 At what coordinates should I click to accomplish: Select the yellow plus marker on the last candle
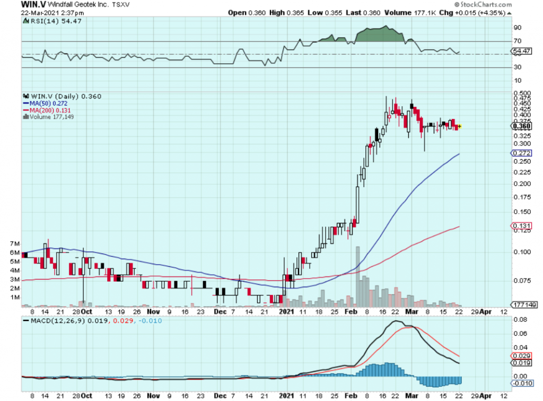tap(460, 126)
